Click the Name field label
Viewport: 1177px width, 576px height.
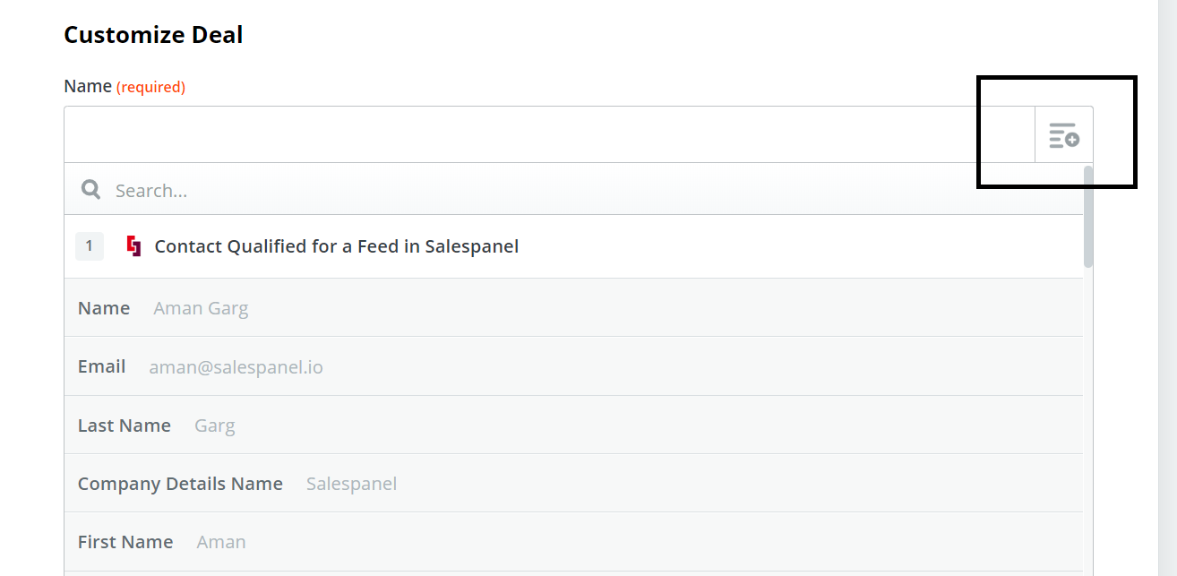point(88,87)
